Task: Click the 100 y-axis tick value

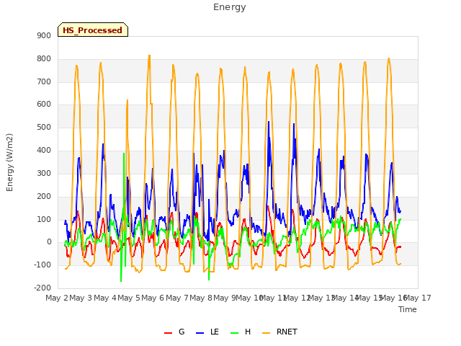Action: pos(44,219)
